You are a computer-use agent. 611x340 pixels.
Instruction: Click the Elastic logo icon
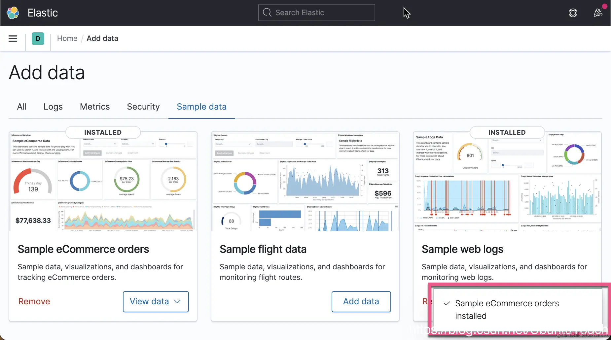click(x=13, y=13)
